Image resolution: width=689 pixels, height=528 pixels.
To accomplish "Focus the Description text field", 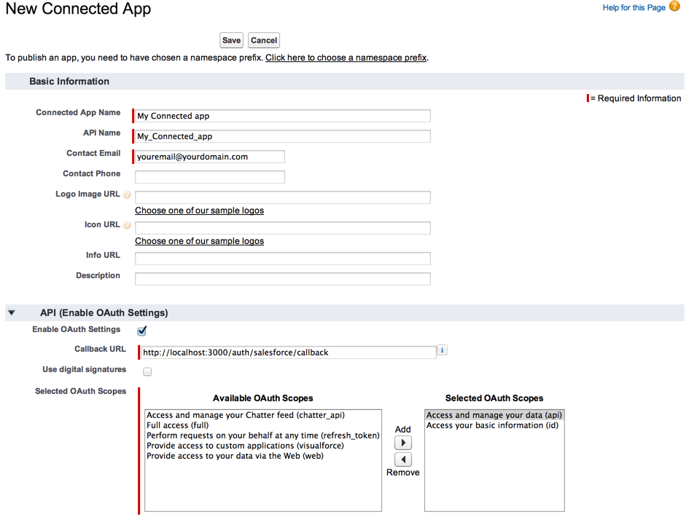I will [x=283, y=279].
